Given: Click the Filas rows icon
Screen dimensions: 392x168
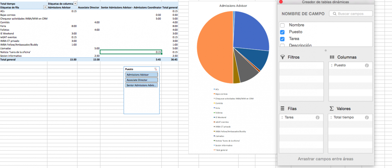Looking at the screenshot, I should 283,109.
